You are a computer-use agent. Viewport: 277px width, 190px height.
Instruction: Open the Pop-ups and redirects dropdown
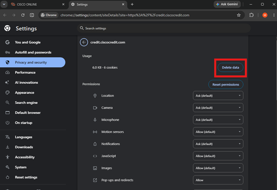click(218, 180)
